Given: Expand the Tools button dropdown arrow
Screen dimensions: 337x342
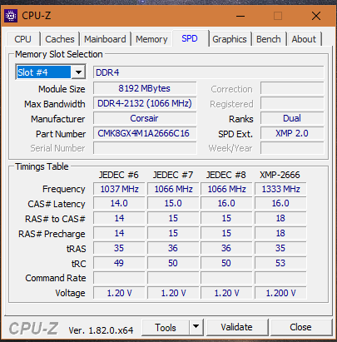Looking at the screenshot, I should (196, 327).
